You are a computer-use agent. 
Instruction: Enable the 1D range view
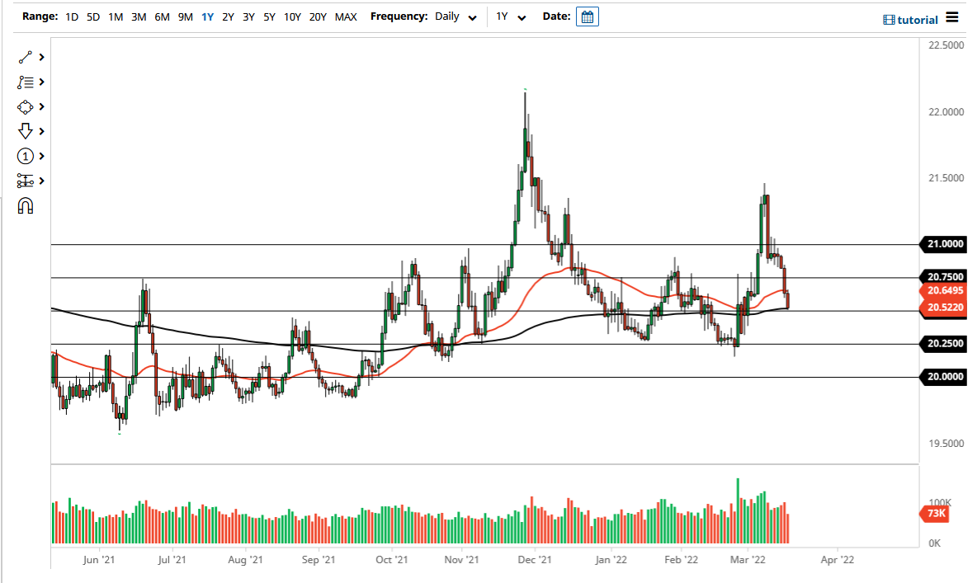(x=71, y=16)
